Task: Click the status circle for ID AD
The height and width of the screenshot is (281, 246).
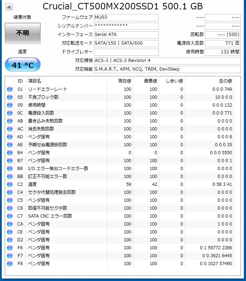Action: 10,137
